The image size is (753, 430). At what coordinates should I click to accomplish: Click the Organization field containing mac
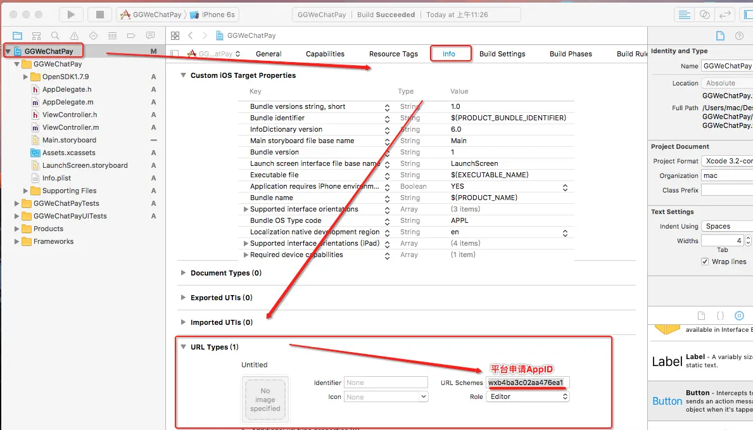click(x=726, y=175)
